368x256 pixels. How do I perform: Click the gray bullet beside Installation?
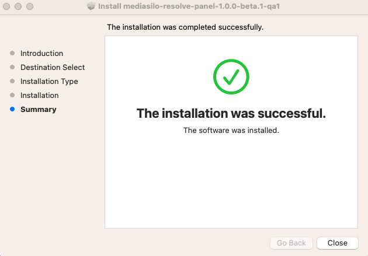pyautogui.click(x=12, y=95)
